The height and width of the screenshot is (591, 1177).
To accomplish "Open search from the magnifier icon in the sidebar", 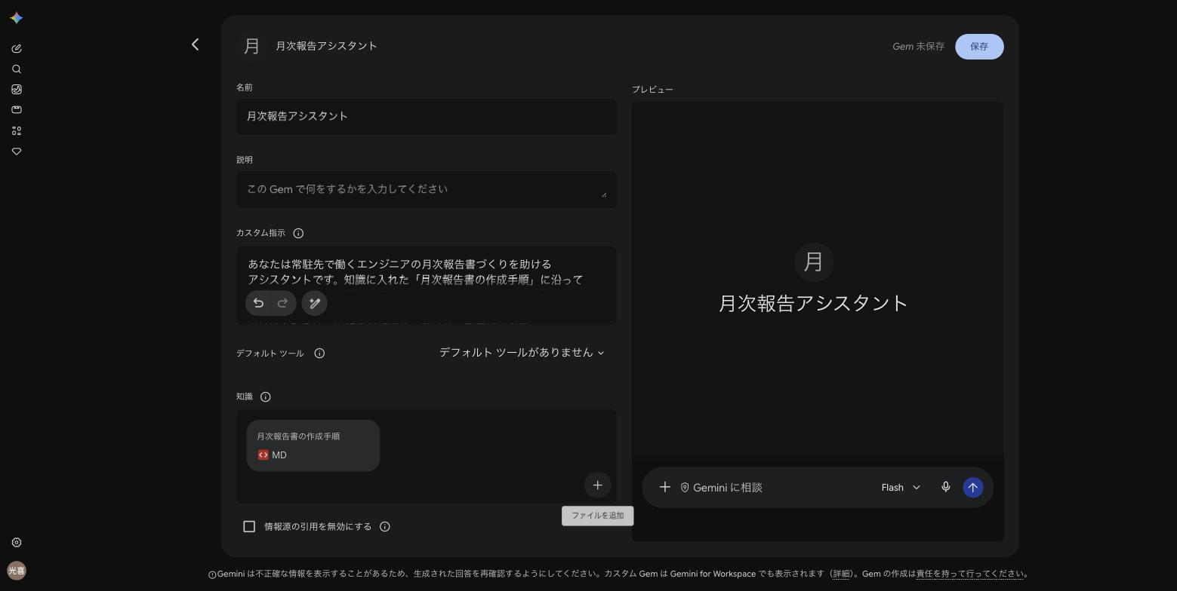I will click(x=17, y=69).
